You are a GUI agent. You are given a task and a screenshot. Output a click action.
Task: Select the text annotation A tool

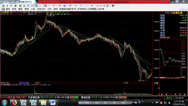[x=92, y=6]
